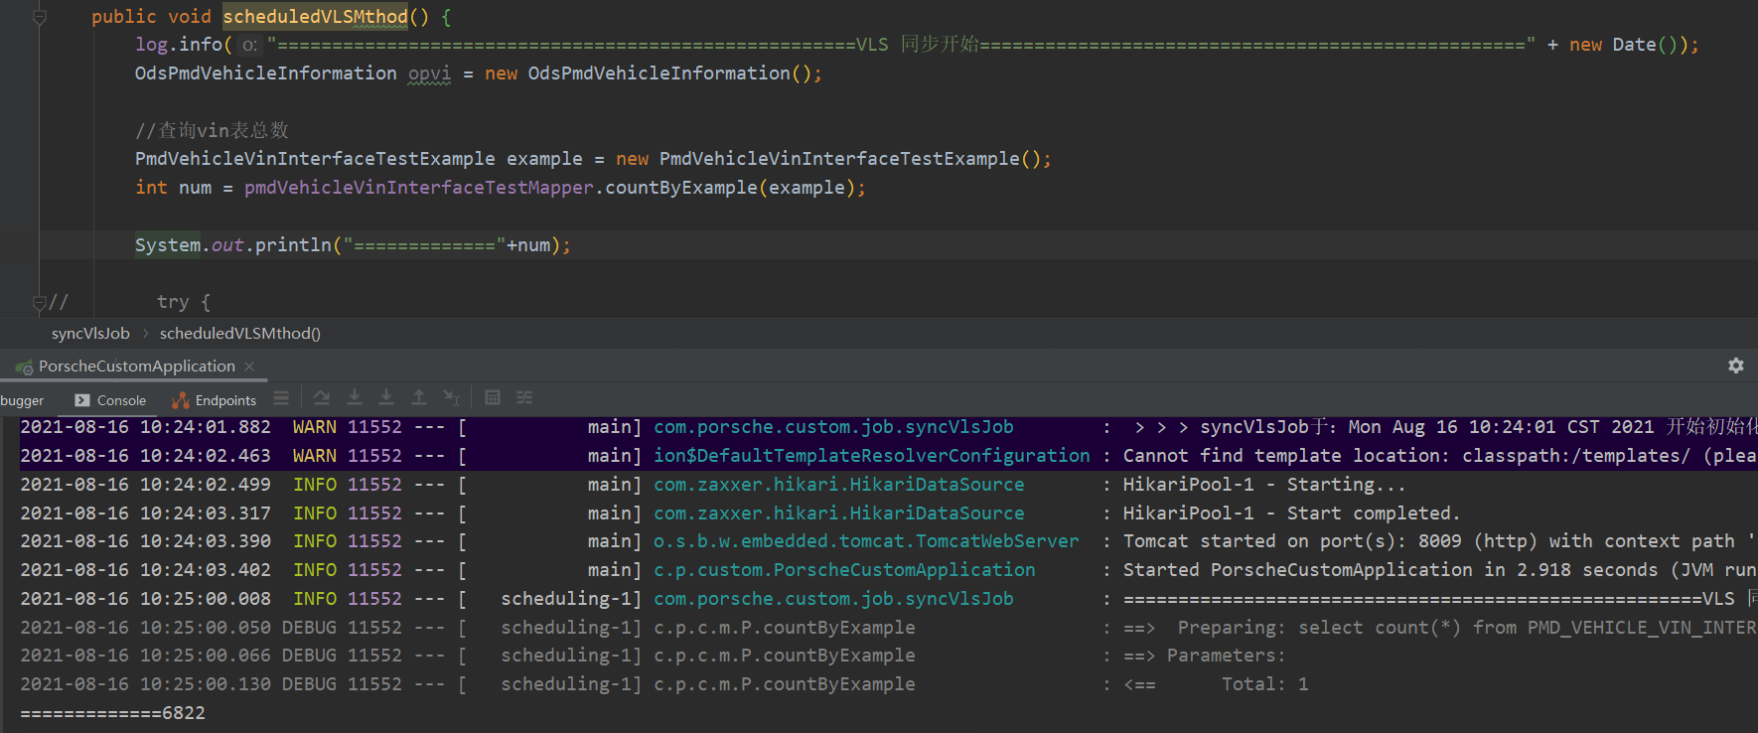This screenshot has height=733, width=1758.
Task: Click the Step Into debug icon
Action: coord(355,398)
